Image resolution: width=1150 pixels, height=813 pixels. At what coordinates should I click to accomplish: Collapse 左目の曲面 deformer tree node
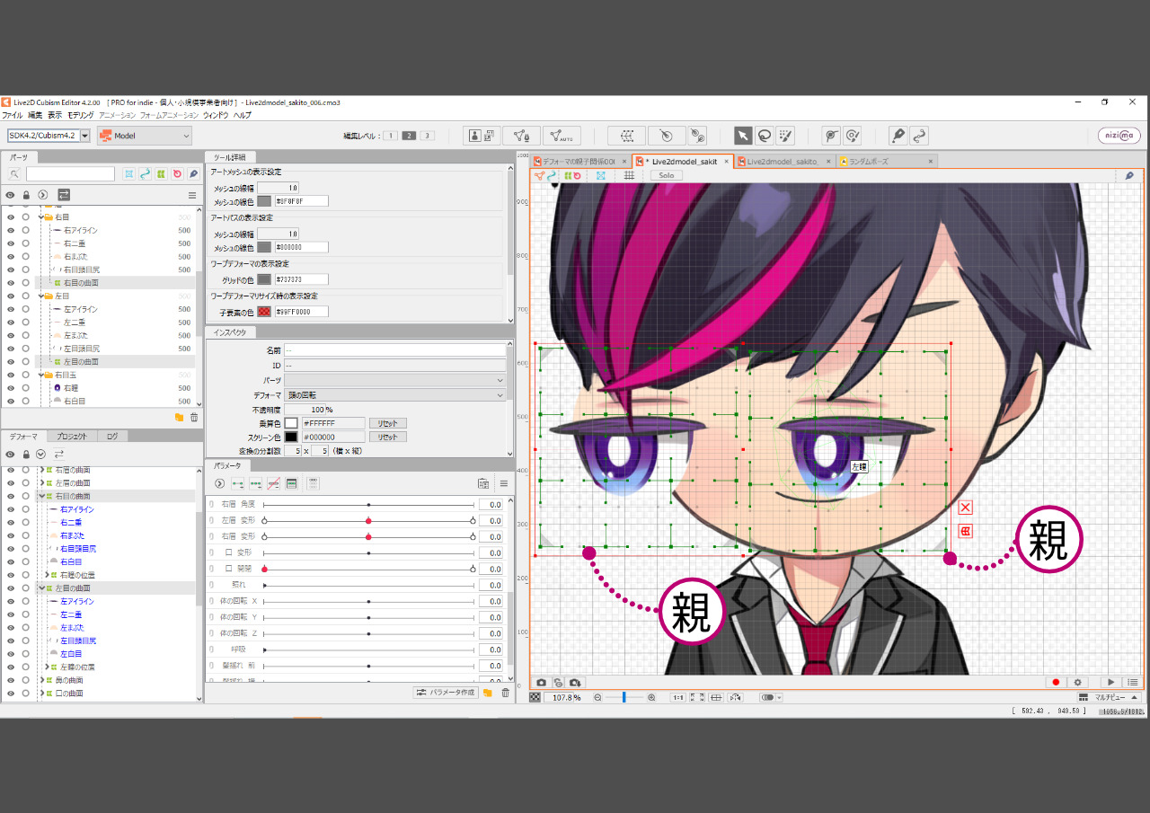[x=42, y=588]
